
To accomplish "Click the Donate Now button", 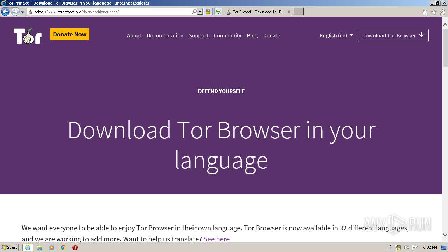I will point(70,34).
